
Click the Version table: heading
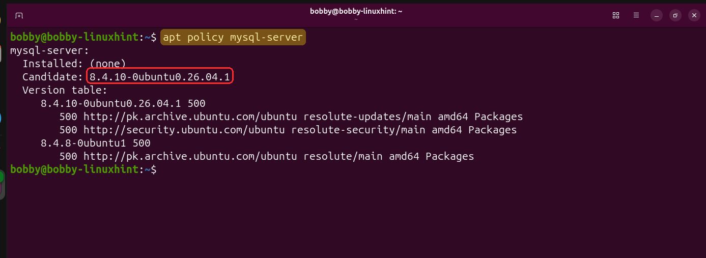point(65,90)
